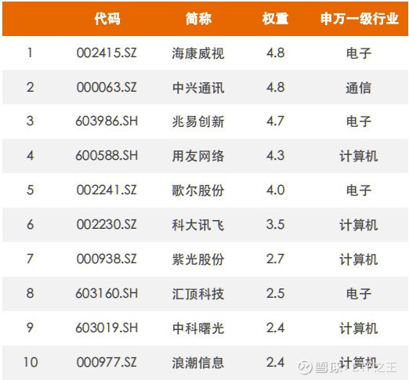
Task: Click 用友网络 stock name
Action: tap(198, 156)
